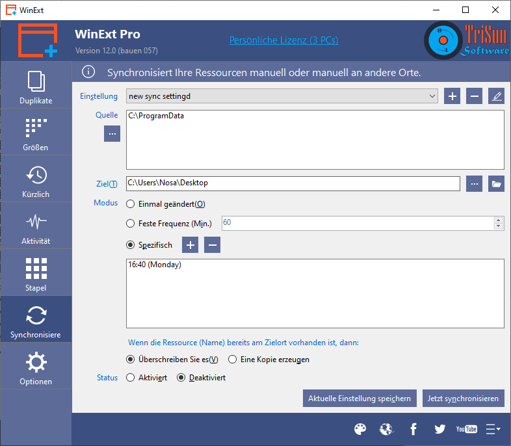Click the Einstellung label
The width and height of the screenshot is (511, 446).
click(x=99, y=96)
